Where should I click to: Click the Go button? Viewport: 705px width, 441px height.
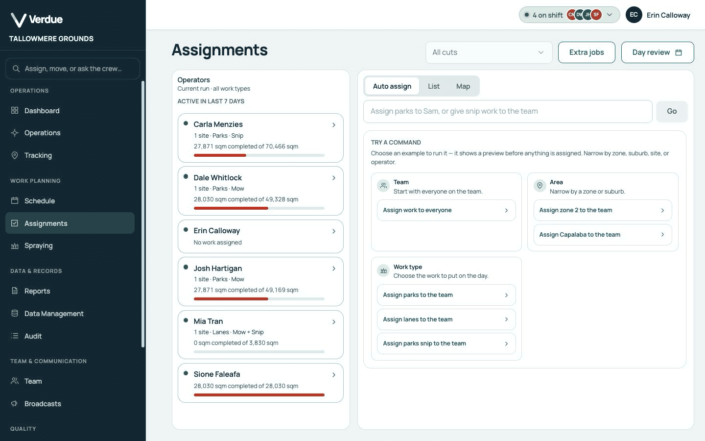coord(672,111)
